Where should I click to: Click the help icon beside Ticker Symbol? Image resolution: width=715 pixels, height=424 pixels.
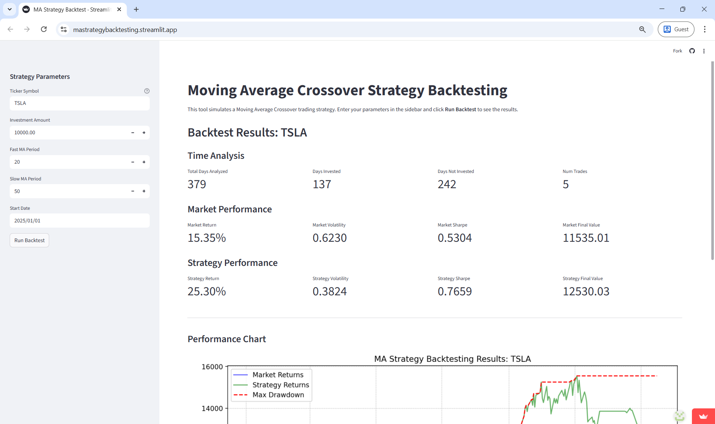147,91
